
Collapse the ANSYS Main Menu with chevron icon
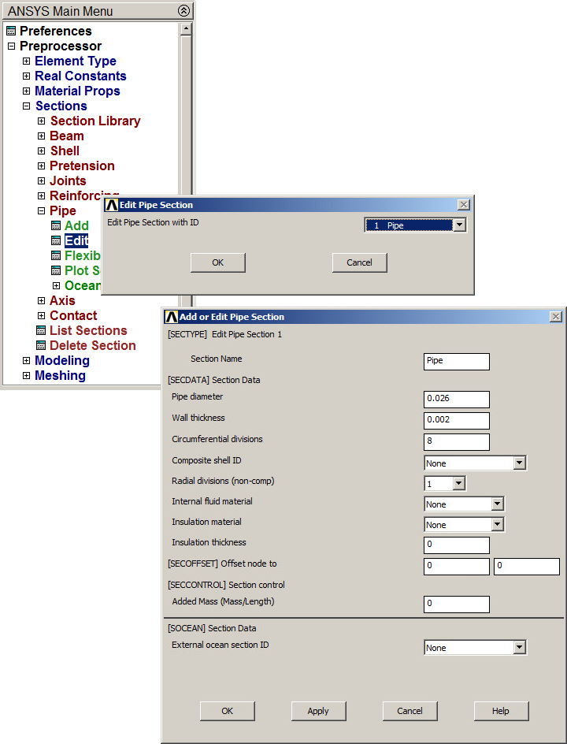[183, 11]
